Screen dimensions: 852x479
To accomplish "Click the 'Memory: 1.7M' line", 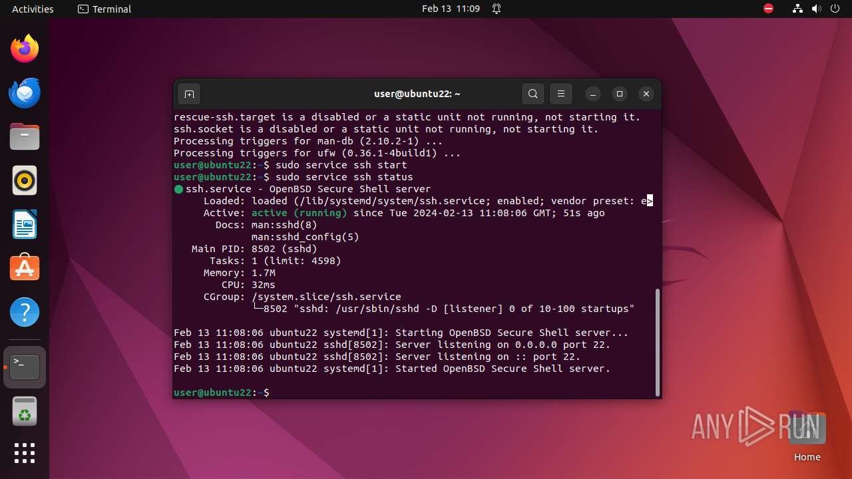I will click(x=240, y=273).
